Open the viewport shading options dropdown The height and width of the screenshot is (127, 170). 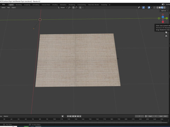pyautogui.click(x=167, y=7)
